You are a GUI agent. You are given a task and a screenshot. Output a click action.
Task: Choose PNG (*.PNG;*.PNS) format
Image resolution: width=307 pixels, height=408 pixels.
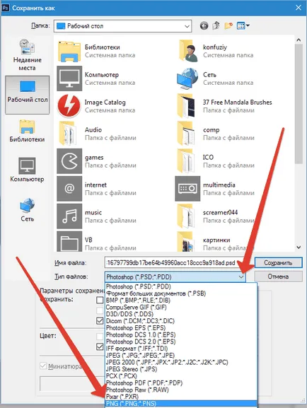(x=180, y=404)
